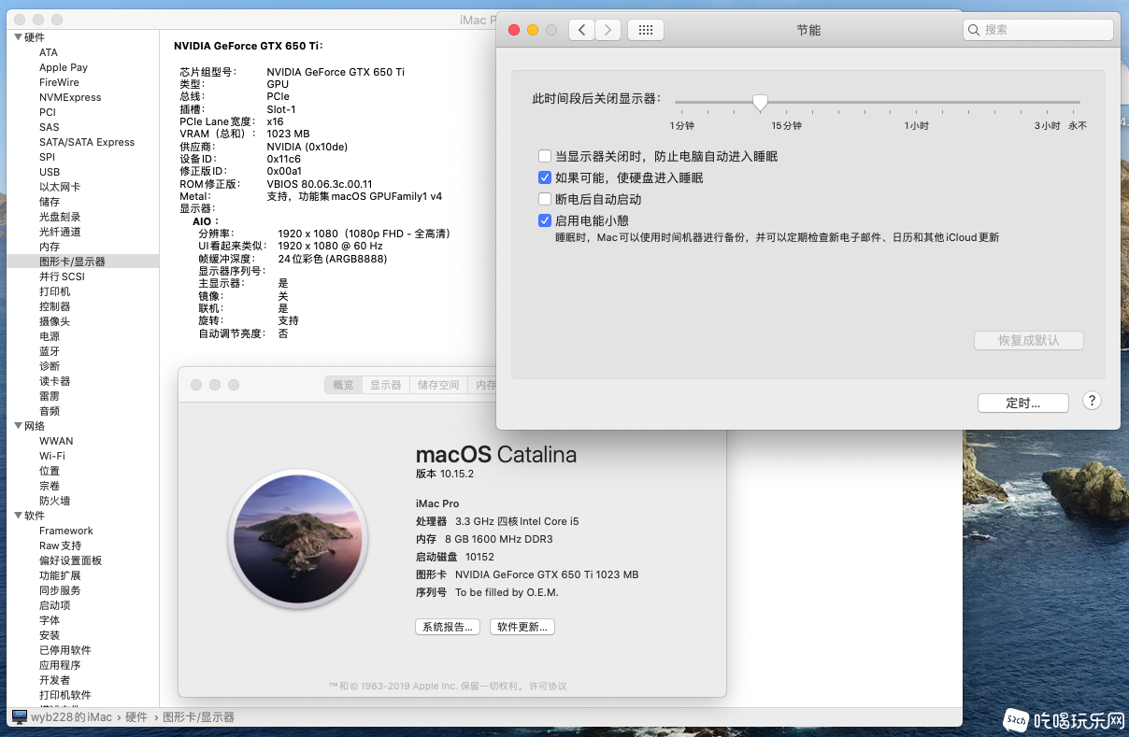Image resolution: width=1129 pixels, height=737 pixels.
Task: Switch to the 概览 tab
Action: pyautogui.click(x=343, y=385)
